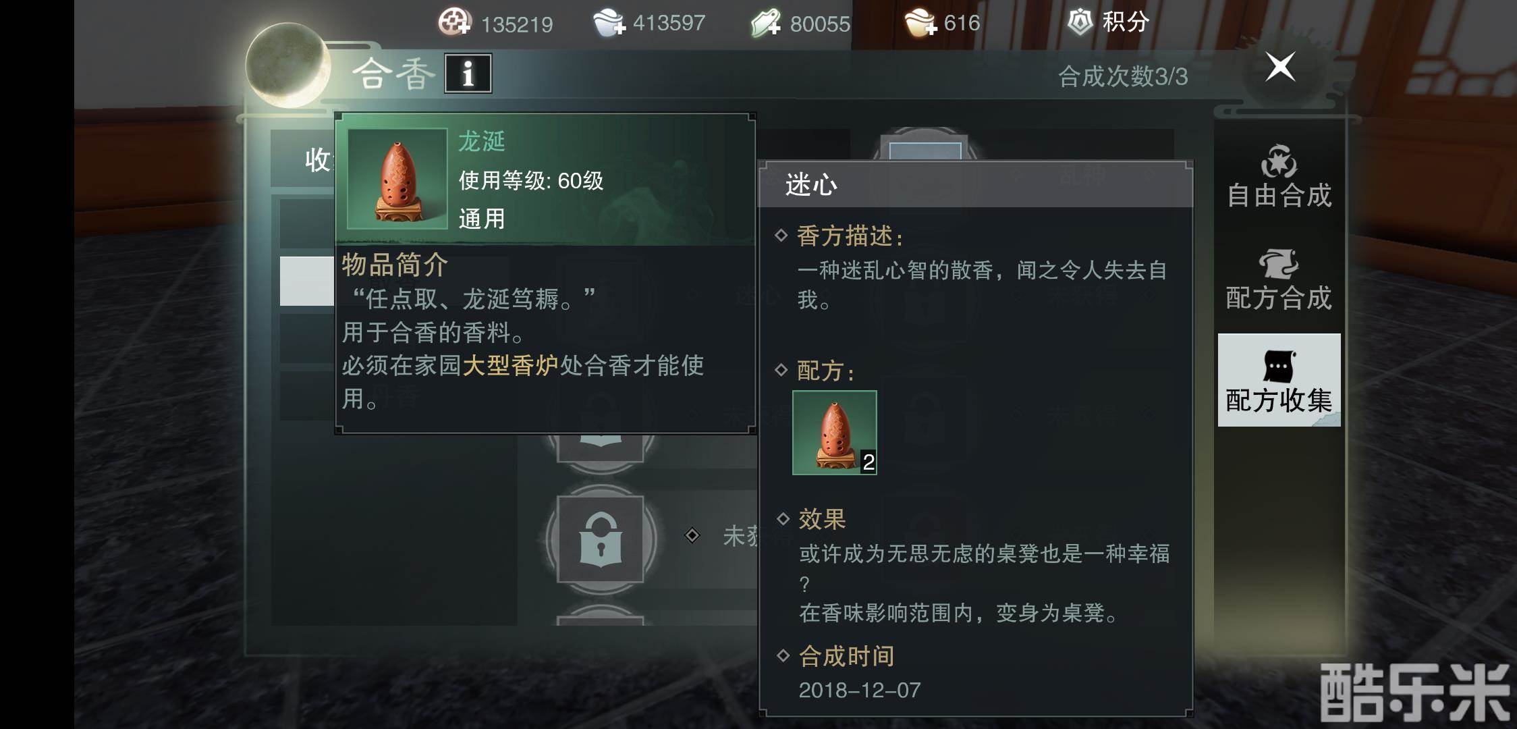This screenshot has height=729, width=1517.
Task: Close the 合香 panel with the X
Action: pyautogui.click(x=1280, y=67)
